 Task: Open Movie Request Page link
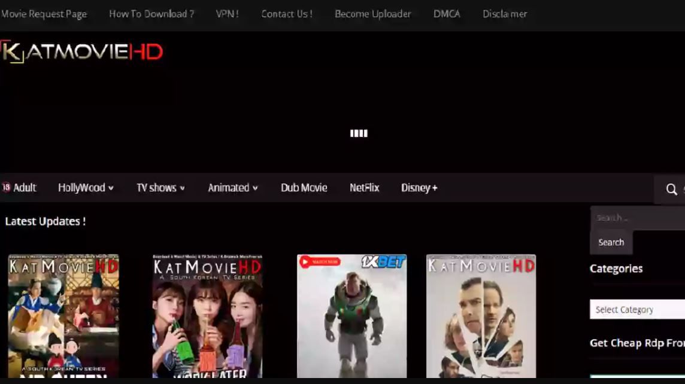(44, 14)
